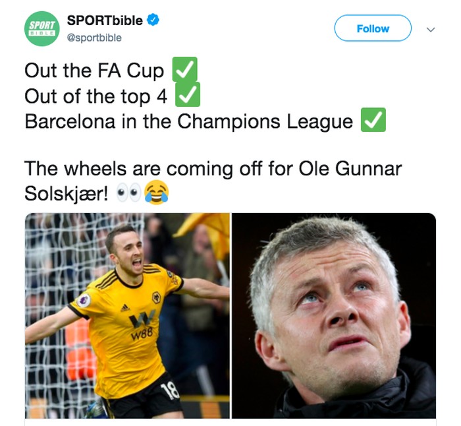Open the tweet options chevron menu

point(431,29)
